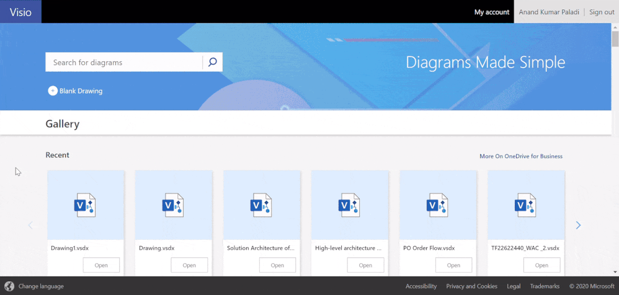Show next recent files with right chevron
Screen dimensions: 619x295
578,225
